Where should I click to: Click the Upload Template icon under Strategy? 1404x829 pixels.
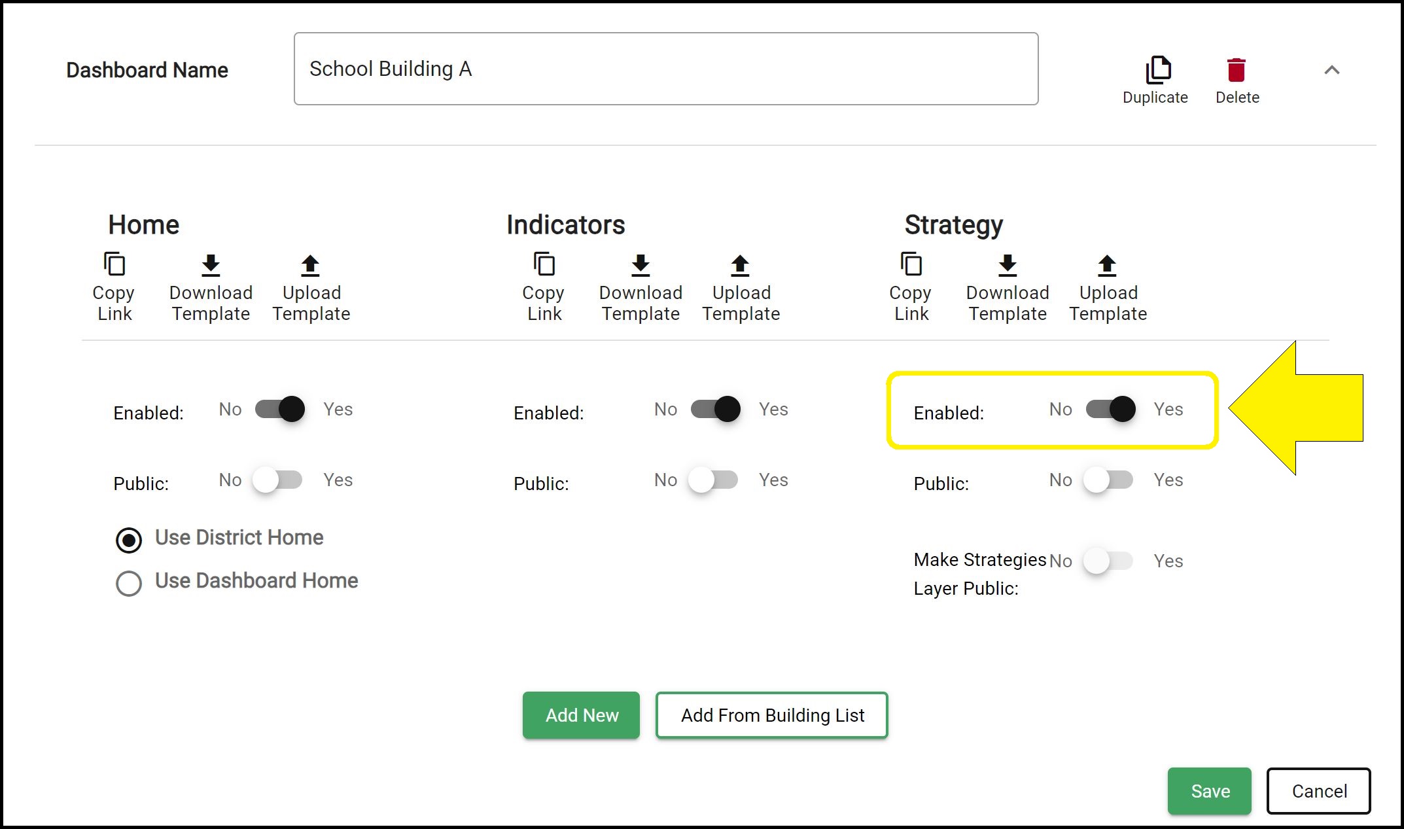pos(1107,264)
